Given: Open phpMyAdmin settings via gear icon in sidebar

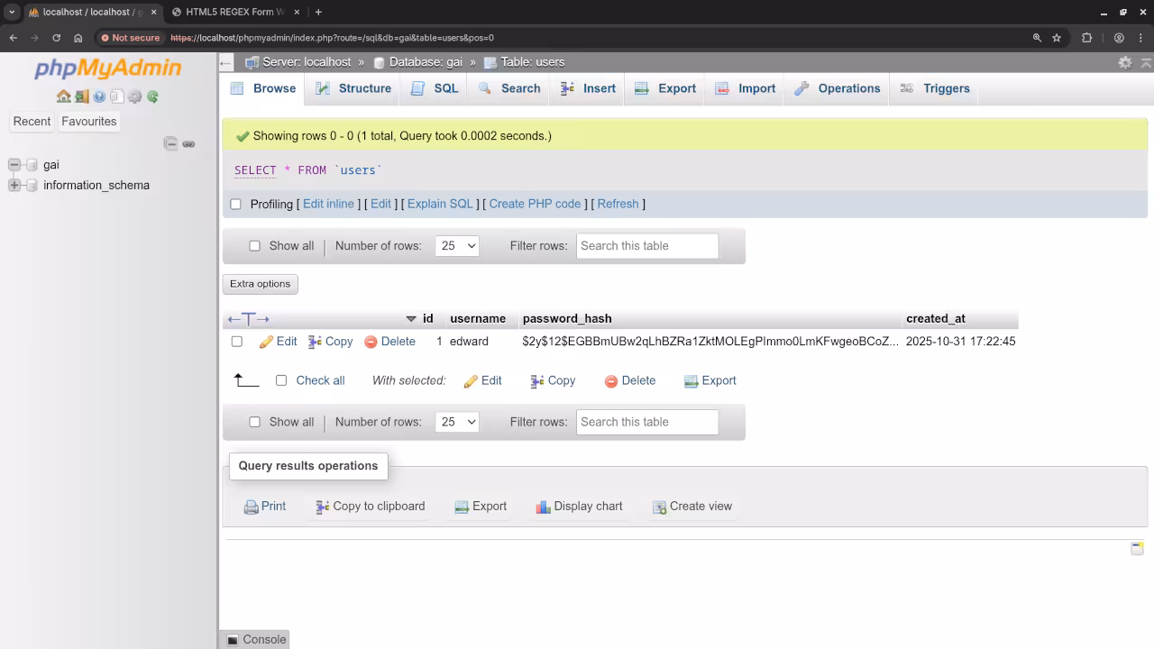Looking at the screenshot, I should (x=134, y=97).
